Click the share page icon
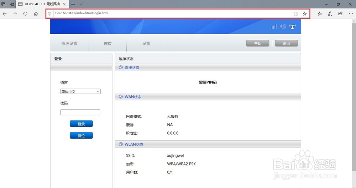The width and height of the screenshot is (356, 188). [x=340, y=14]
